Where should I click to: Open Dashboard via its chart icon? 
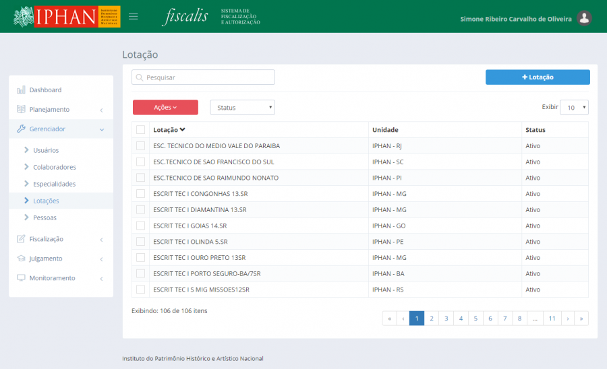click(x=21, y=90)
